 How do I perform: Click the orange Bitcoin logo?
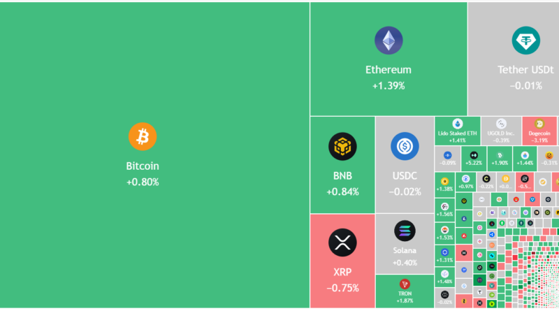point(143,137)
